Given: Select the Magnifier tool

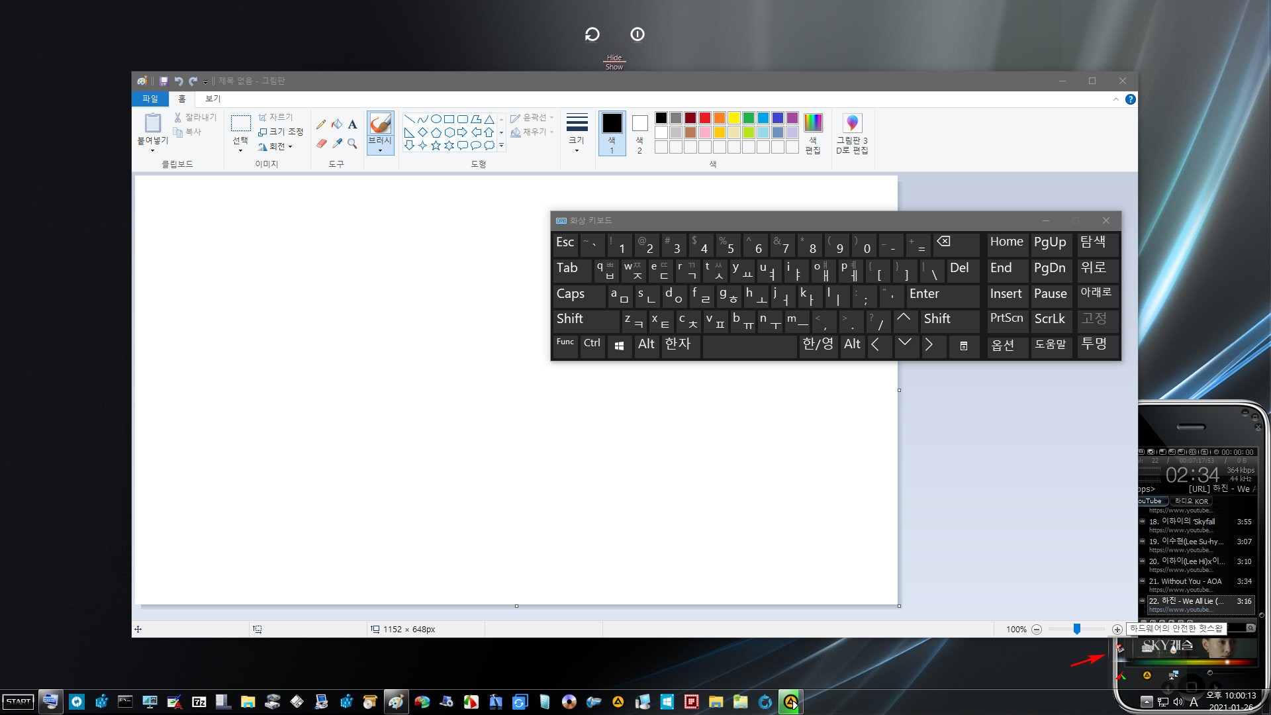Looking at the screenshot, I should tap(352, 143).
